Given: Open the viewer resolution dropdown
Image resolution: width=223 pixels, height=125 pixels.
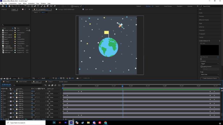Looking at the screenshot, I should pyautogui.click(x=46, y=78).
